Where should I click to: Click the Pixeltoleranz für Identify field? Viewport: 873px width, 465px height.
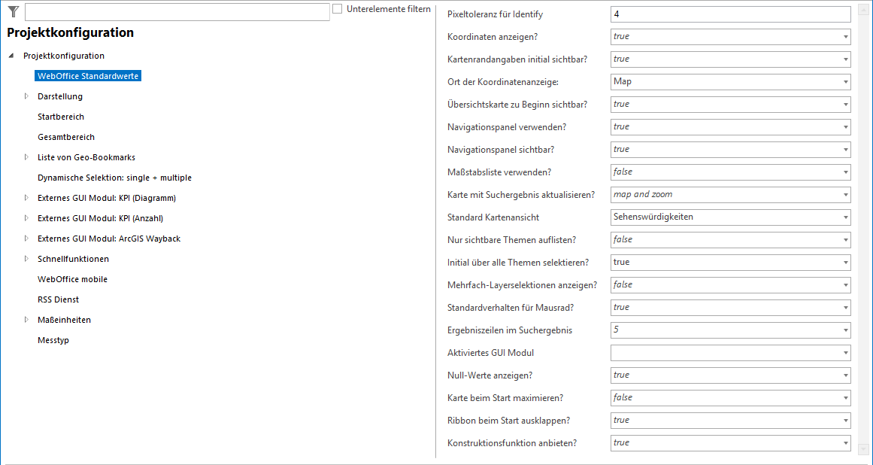pos(729,14)
